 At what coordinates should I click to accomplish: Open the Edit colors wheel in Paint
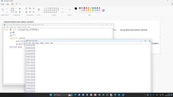pos(103,10)
